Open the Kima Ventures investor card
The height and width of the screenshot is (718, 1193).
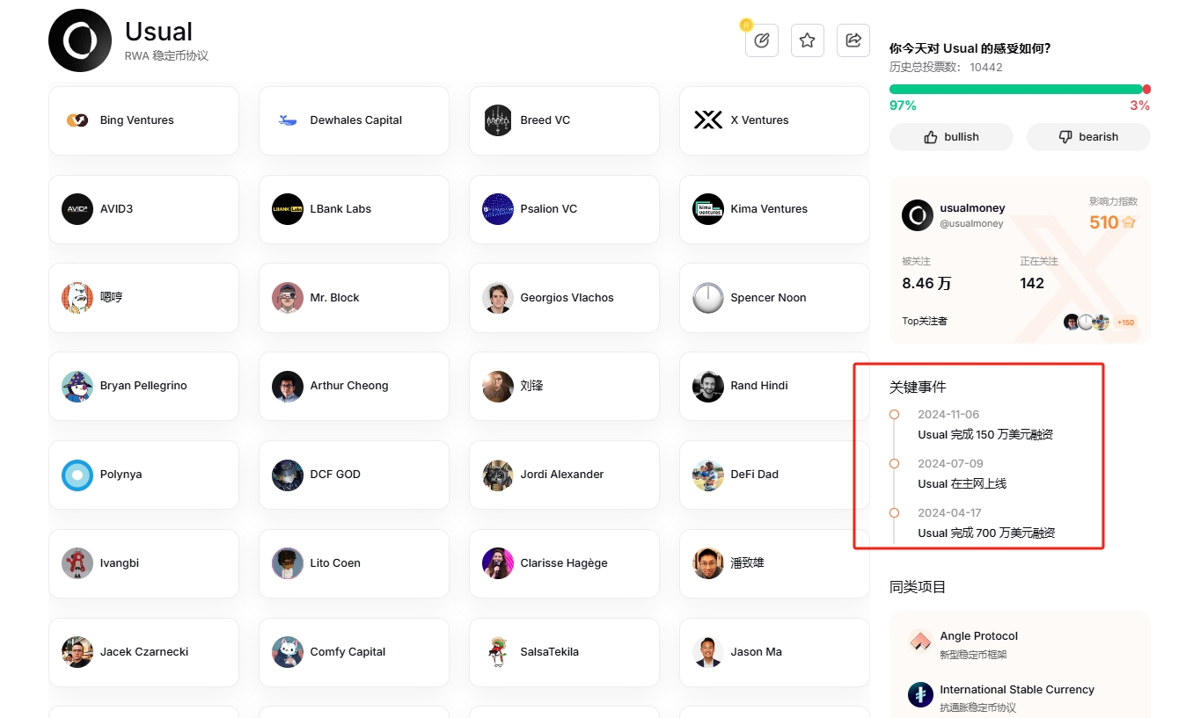pyautogui.click(x=774, y=209)
